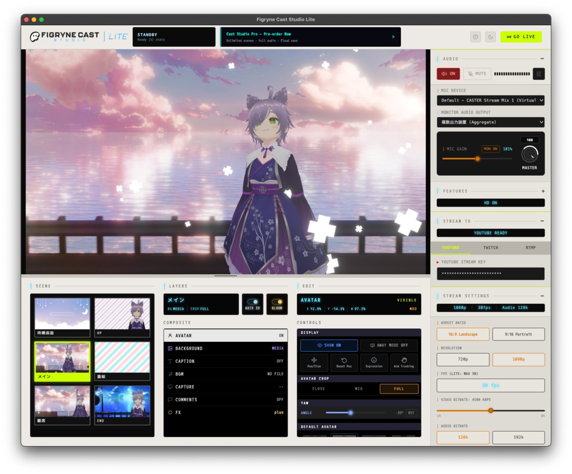Toggle the microphone MUTE button
The width and height of the screenshot is (572, 474).
tap(477, 74)
